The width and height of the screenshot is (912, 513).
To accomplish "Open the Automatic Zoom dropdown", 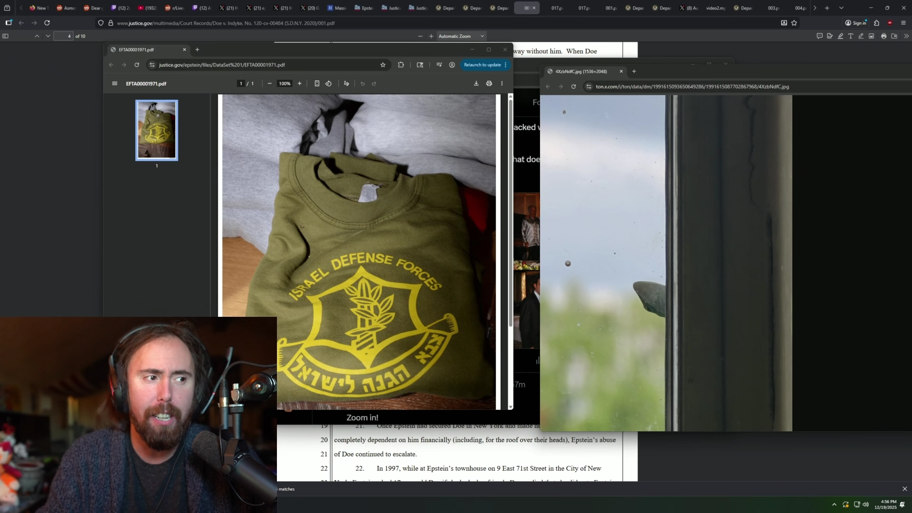I will [461, 36].
